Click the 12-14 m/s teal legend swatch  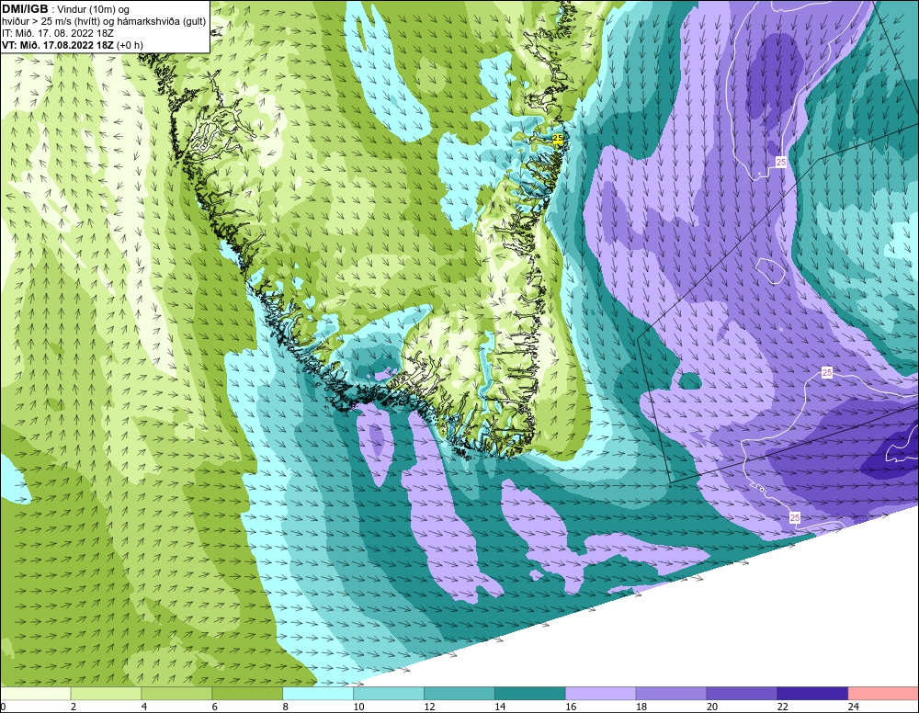(x=459, y=694)
